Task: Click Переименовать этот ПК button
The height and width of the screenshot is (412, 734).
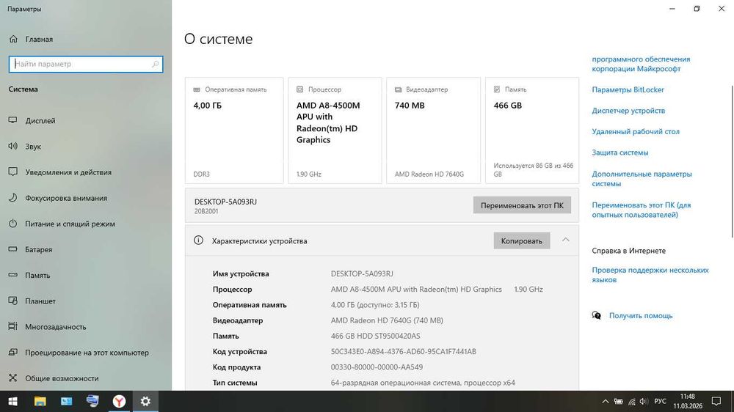Action: coord(522,205)
